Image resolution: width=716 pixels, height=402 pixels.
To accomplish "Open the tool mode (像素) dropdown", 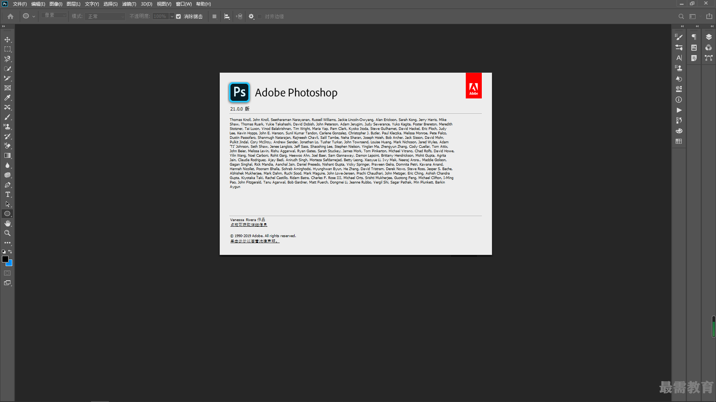I will click(x=54, y=15).
